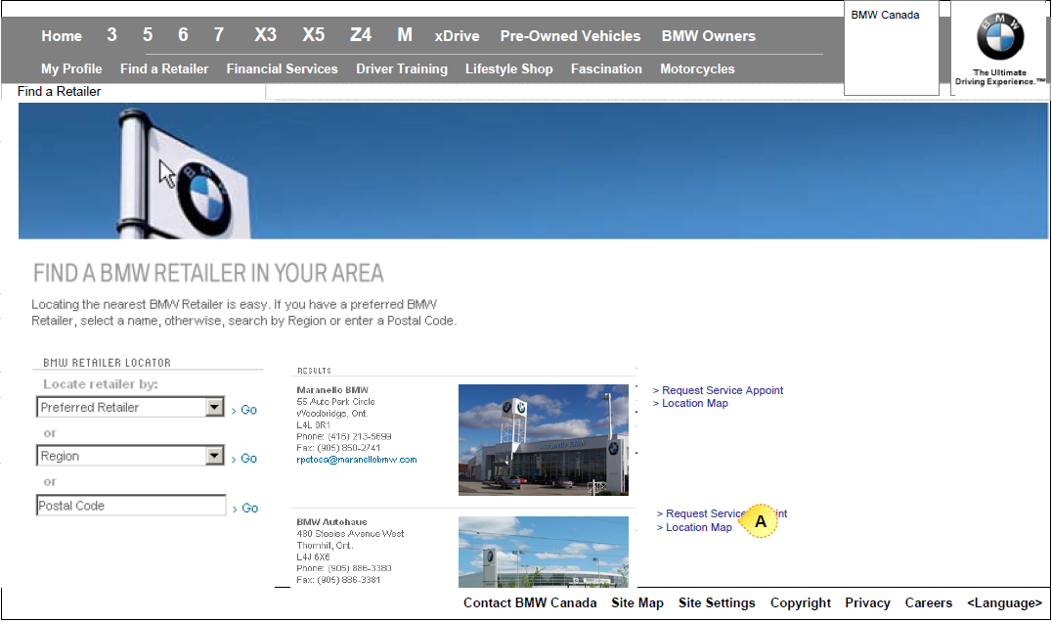Click the BMW roundel logo
The width and height of the screenshot is (1052, 622).
pos(999,37)
